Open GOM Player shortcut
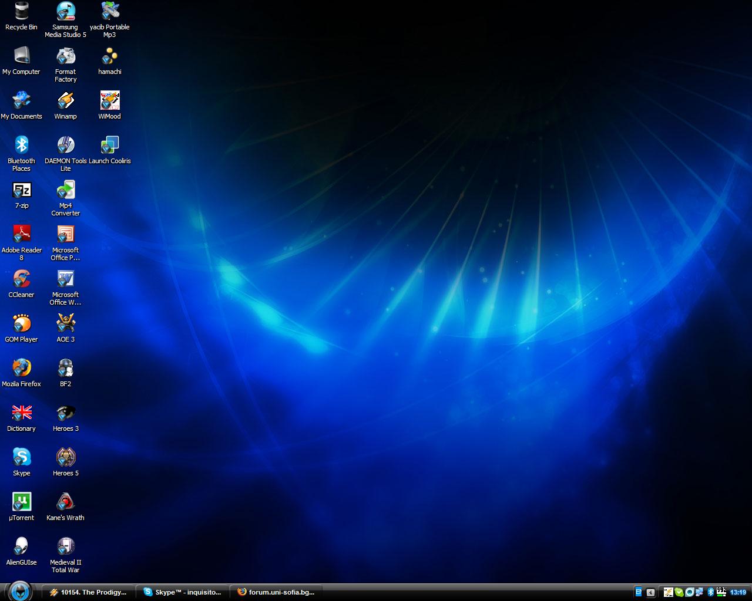This screenshot has height=601, width=752. [x=21, y=324]
